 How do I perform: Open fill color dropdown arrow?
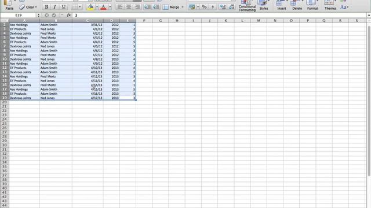(x=97, y=7)
